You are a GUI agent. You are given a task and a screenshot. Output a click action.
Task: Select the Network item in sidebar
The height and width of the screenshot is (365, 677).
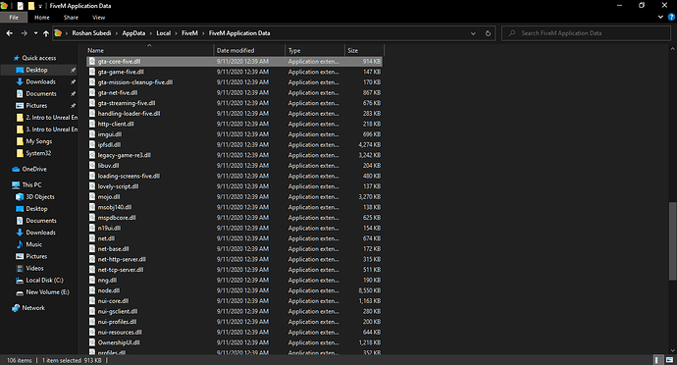[33, 308]
